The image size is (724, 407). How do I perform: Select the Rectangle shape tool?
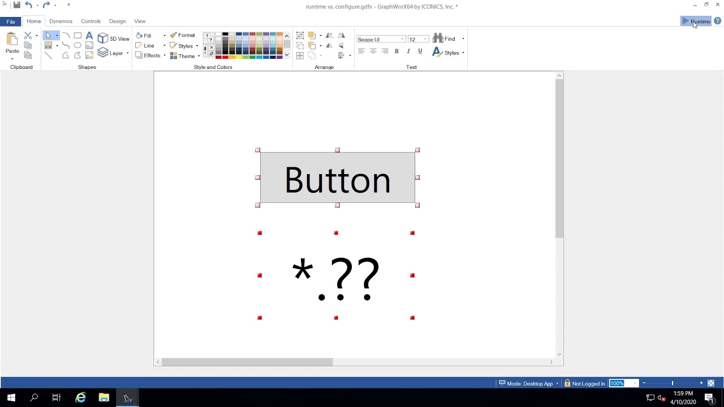pyautogui.click(x=77, y=36)
